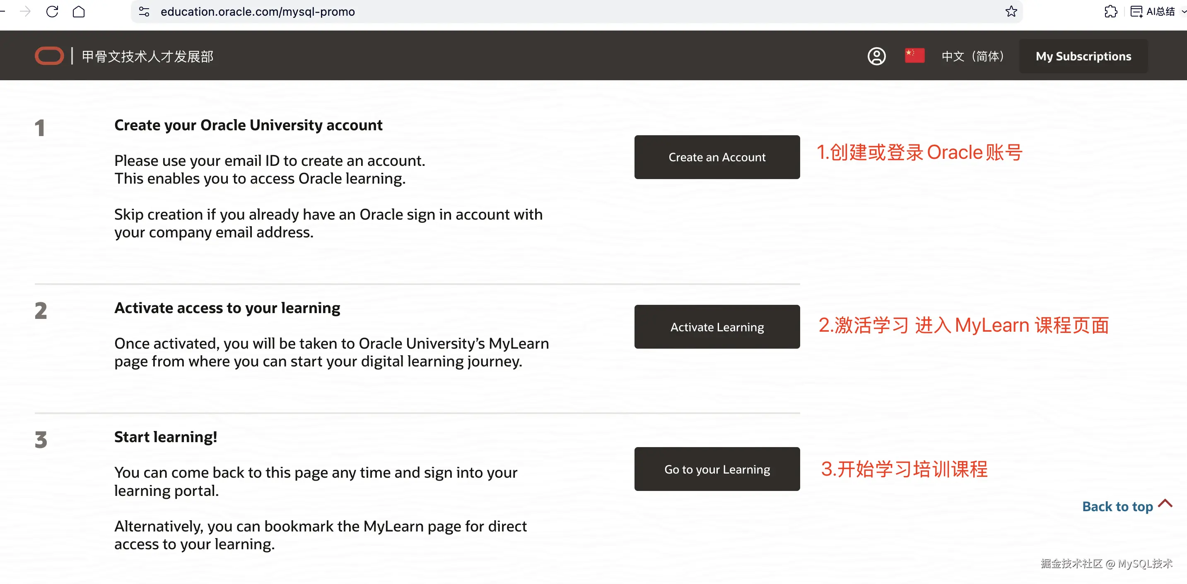Viewport: 1187px width, 584px height.
Task: Click the forward navigation arrow
Action: pyautogui.click(x=25, y=12)
